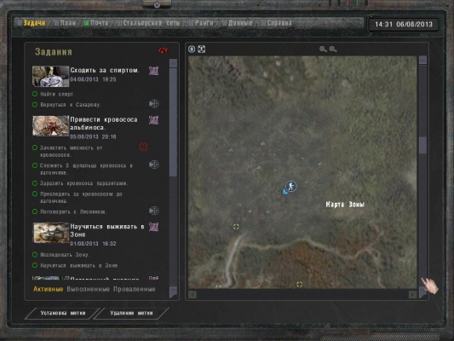Open thumbnail for 'Сходить за спиртом' quest

pyautogui.click(x=50, y=76)
